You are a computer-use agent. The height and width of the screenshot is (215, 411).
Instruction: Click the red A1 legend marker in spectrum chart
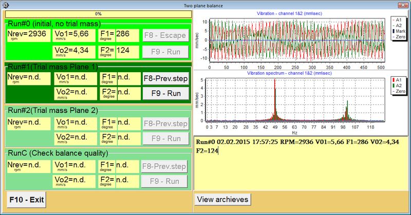pyautogui.click(x=394, y=80)
